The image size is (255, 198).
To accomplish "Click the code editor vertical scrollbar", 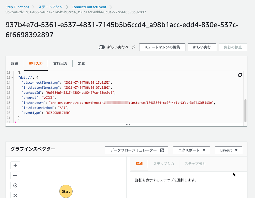I will [245, 111].
